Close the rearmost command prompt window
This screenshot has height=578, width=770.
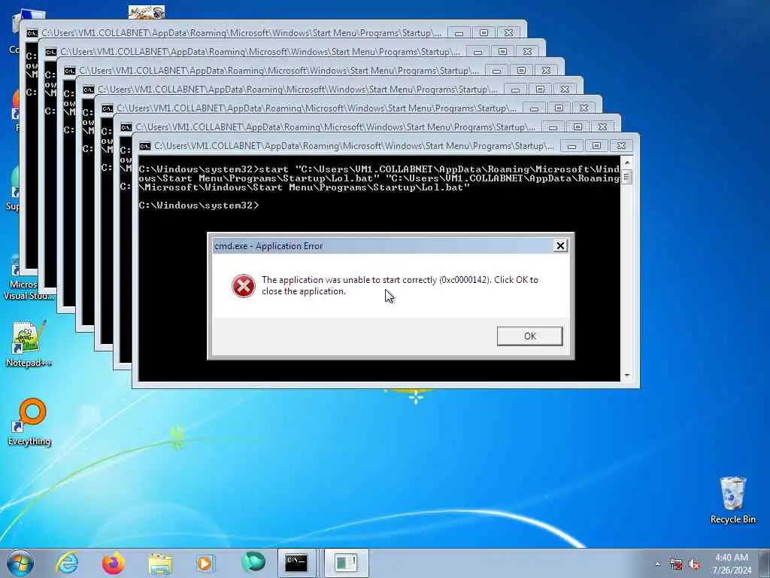[x=509, y=33]
